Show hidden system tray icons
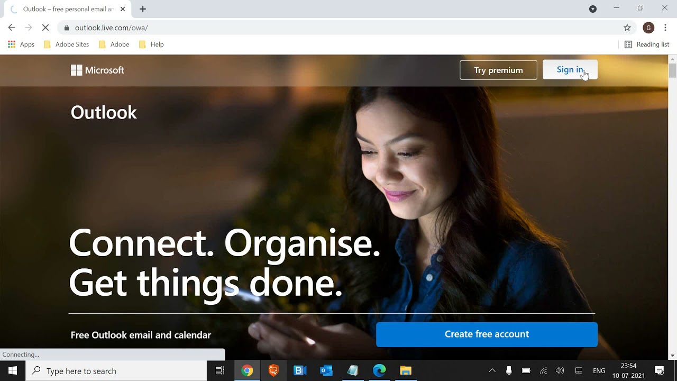677x381 pixels. [x=492, y=370]
